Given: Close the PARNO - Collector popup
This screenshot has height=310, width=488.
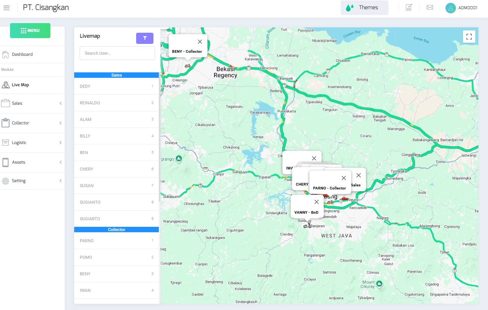Looking at the screenshot, I should point(344,178).
